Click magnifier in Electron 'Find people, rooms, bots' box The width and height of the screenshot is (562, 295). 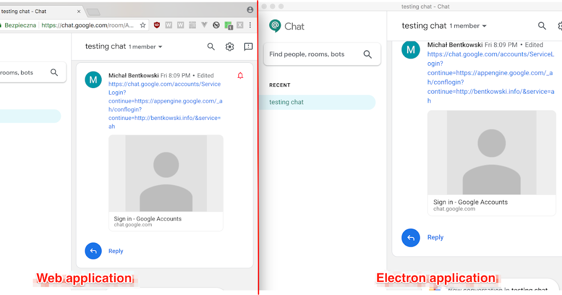point(368,54)
